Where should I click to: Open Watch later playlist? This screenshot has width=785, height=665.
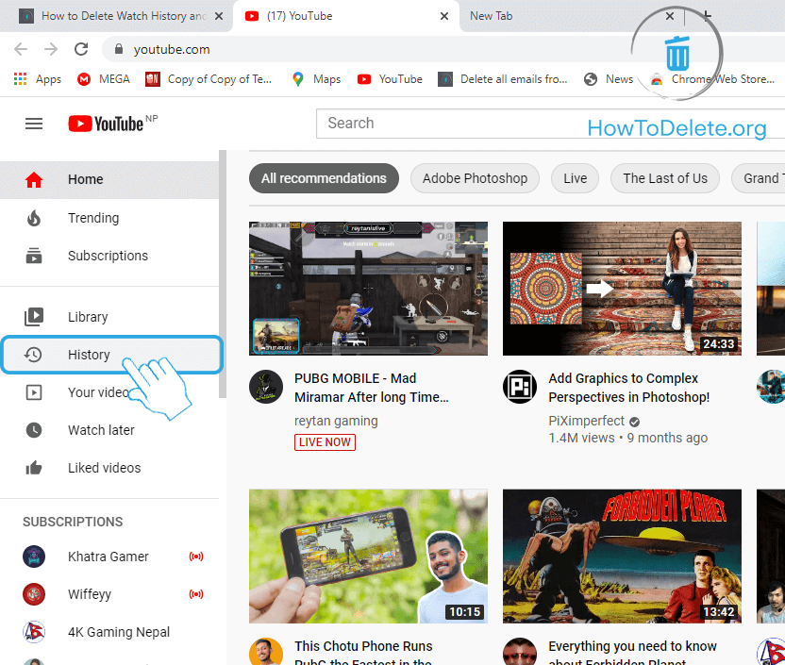[x=100, y=430]
